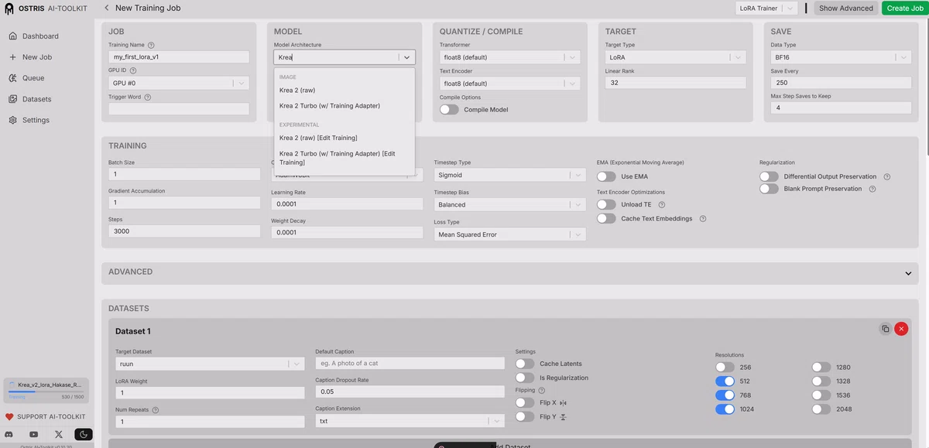Open the LoRA Trainer dropdown in the header
This screenshot has height=448, width=929.
pos(766,8)
